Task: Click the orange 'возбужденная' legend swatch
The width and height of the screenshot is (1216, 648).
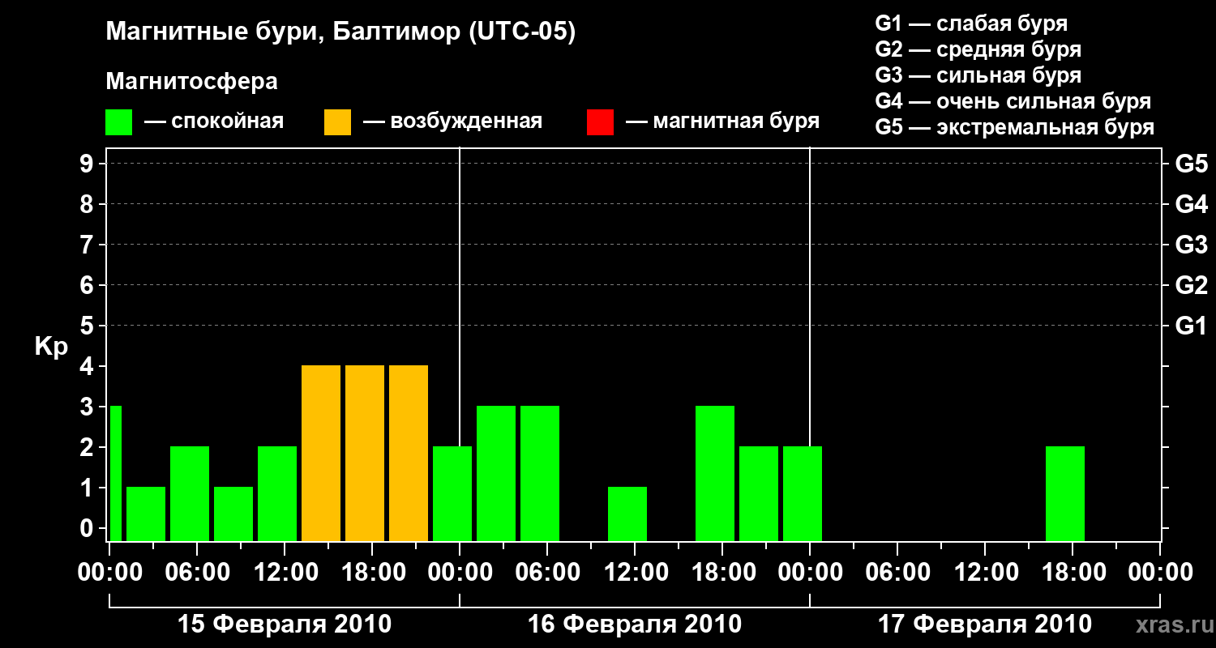Action: pos(338,122)
